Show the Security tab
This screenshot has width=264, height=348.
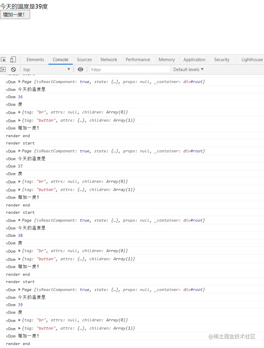pyautogui.click(x=222, y=59)
